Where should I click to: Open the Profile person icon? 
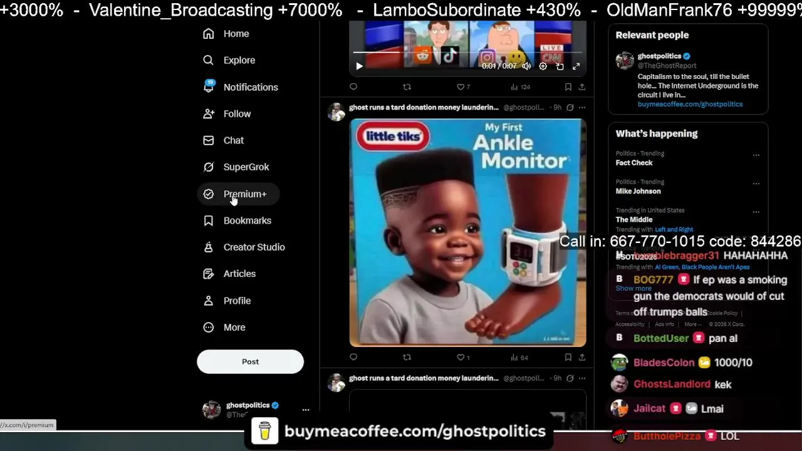209,301
